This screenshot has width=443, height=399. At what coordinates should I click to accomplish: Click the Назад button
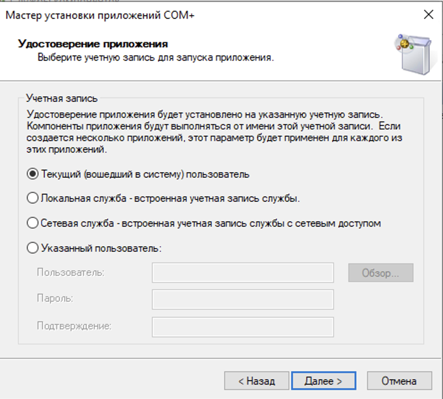[257, 380]
